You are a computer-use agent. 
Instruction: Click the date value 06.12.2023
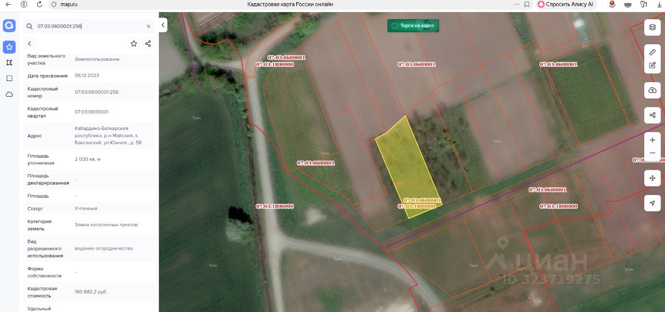point(87,75)
